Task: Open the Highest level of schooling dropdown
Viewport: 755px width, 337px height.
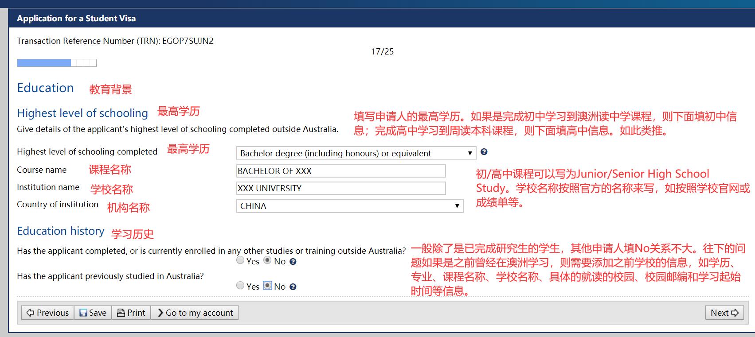Action: tap(356, 153)
